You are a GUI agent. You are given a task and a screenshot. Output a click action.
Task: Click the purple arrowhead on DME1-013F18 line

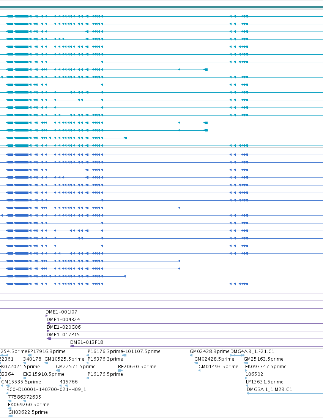[72, 346]
